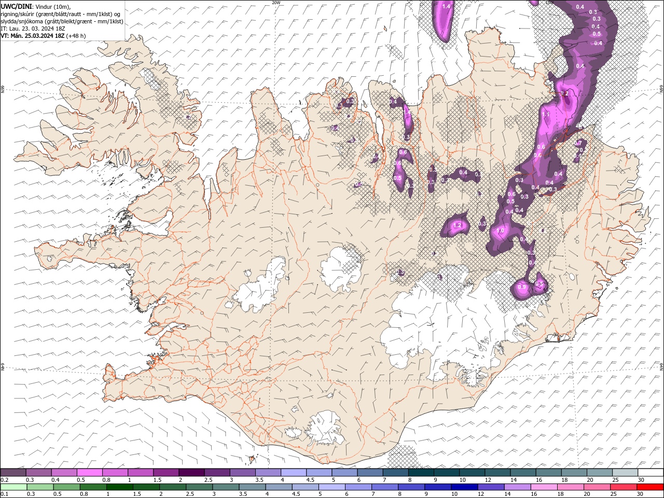This screenshot has height=498, width=664.
Task: Pick snow scale swatch between 0.2 and 0.3
Action: pyautogui.click(x=13, y=473)
